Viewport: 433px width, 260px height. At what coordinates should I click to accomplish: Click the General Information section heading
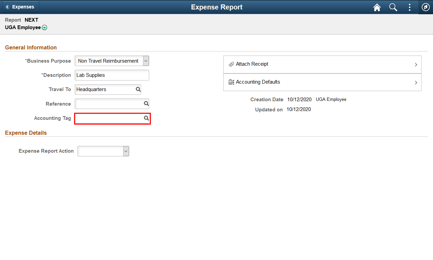coord(31,47)
